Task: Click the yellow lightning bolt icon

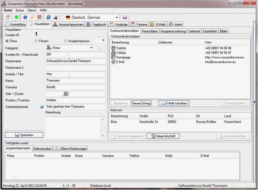Action: pyautogui.click(x=32, y=17)
